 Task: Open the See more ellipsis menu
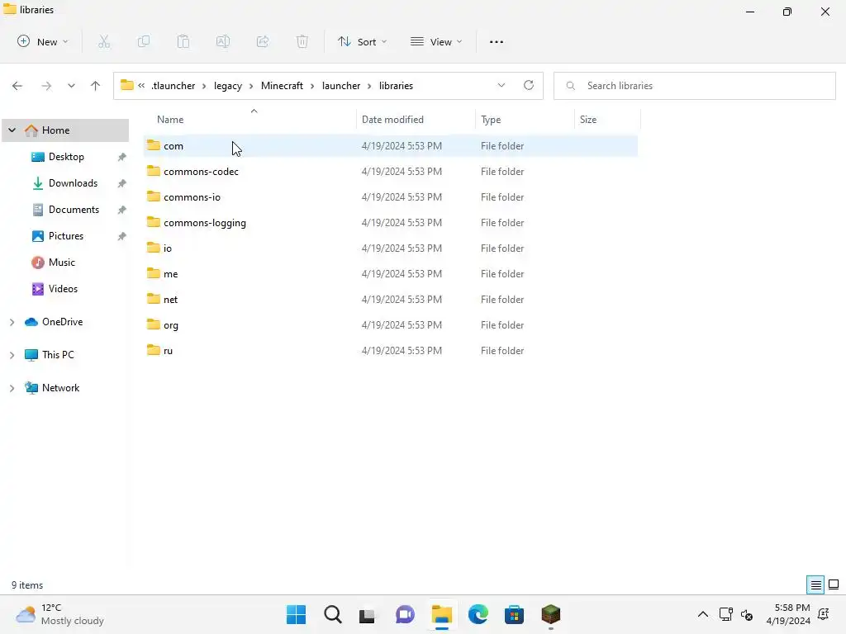pyautogui.click(x=497, y=41)
